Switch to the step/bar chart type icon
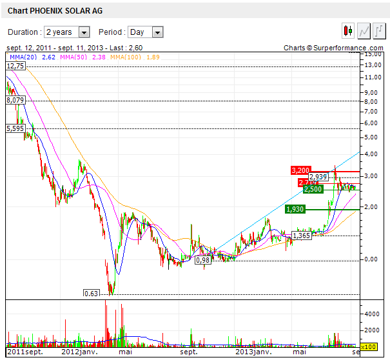 [380, 31]
